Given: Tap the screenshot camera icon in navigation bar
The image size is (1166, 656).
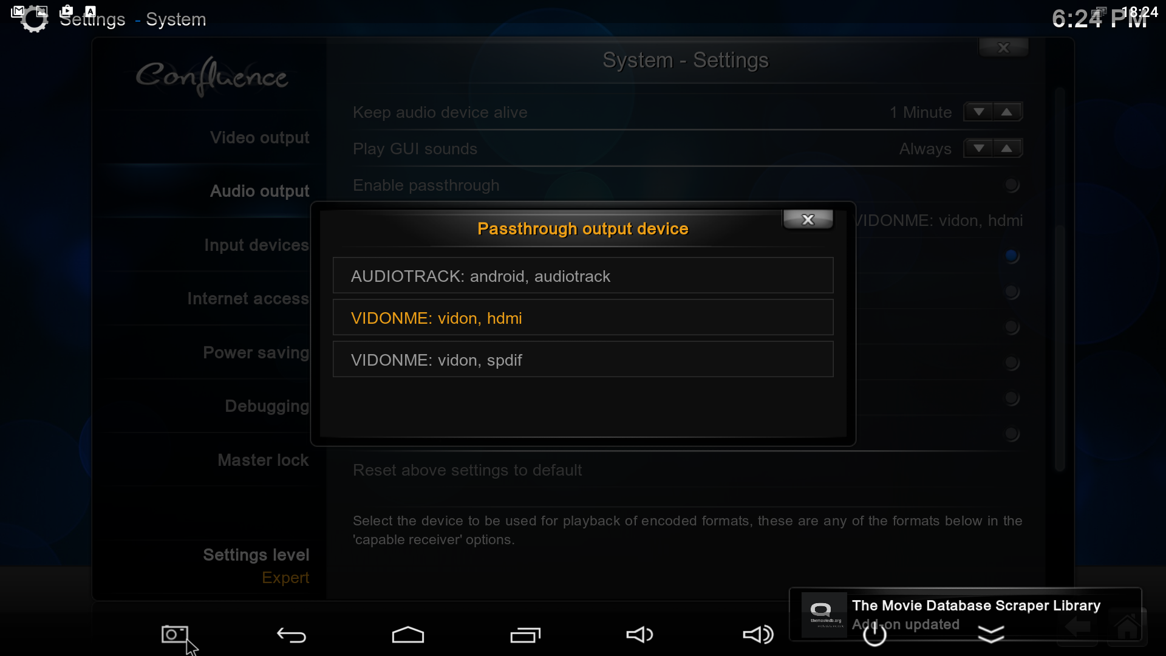Looking at the screenshot, I should [175, 635].
